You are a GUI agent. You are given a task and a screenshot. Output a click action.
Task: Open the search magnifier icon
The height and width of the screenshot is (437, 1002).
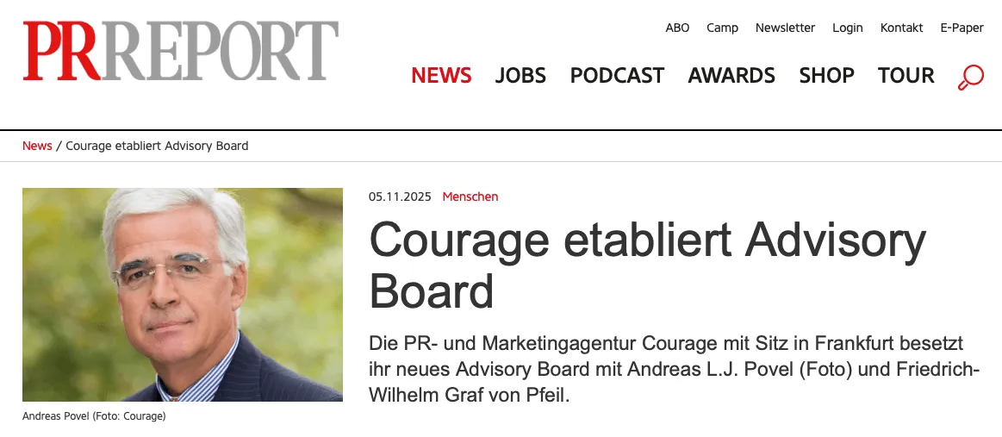coord(971,77)
